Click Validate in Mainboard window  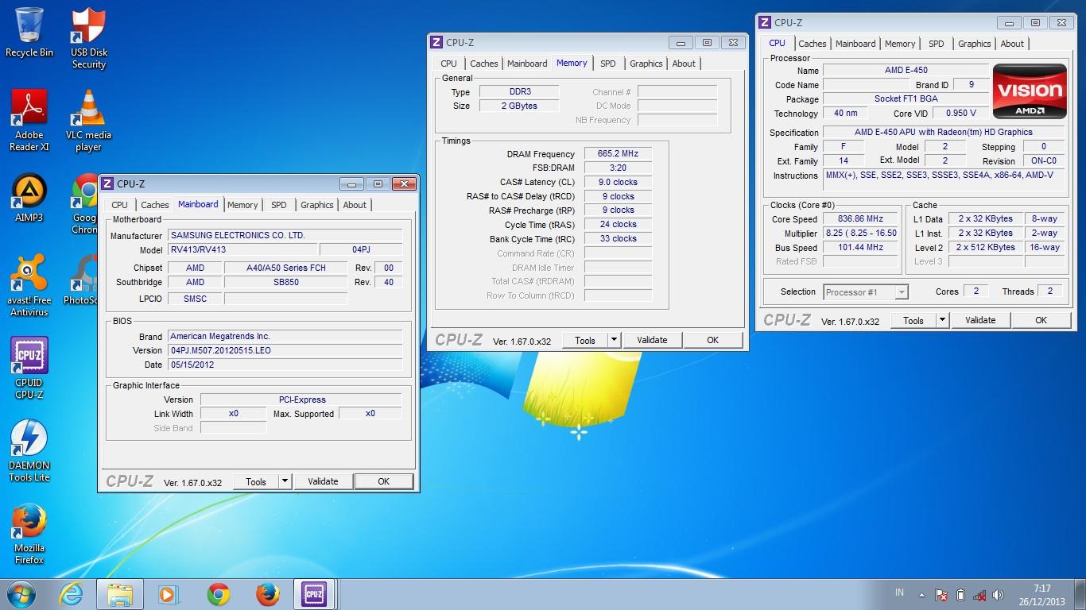pos(323,481)
